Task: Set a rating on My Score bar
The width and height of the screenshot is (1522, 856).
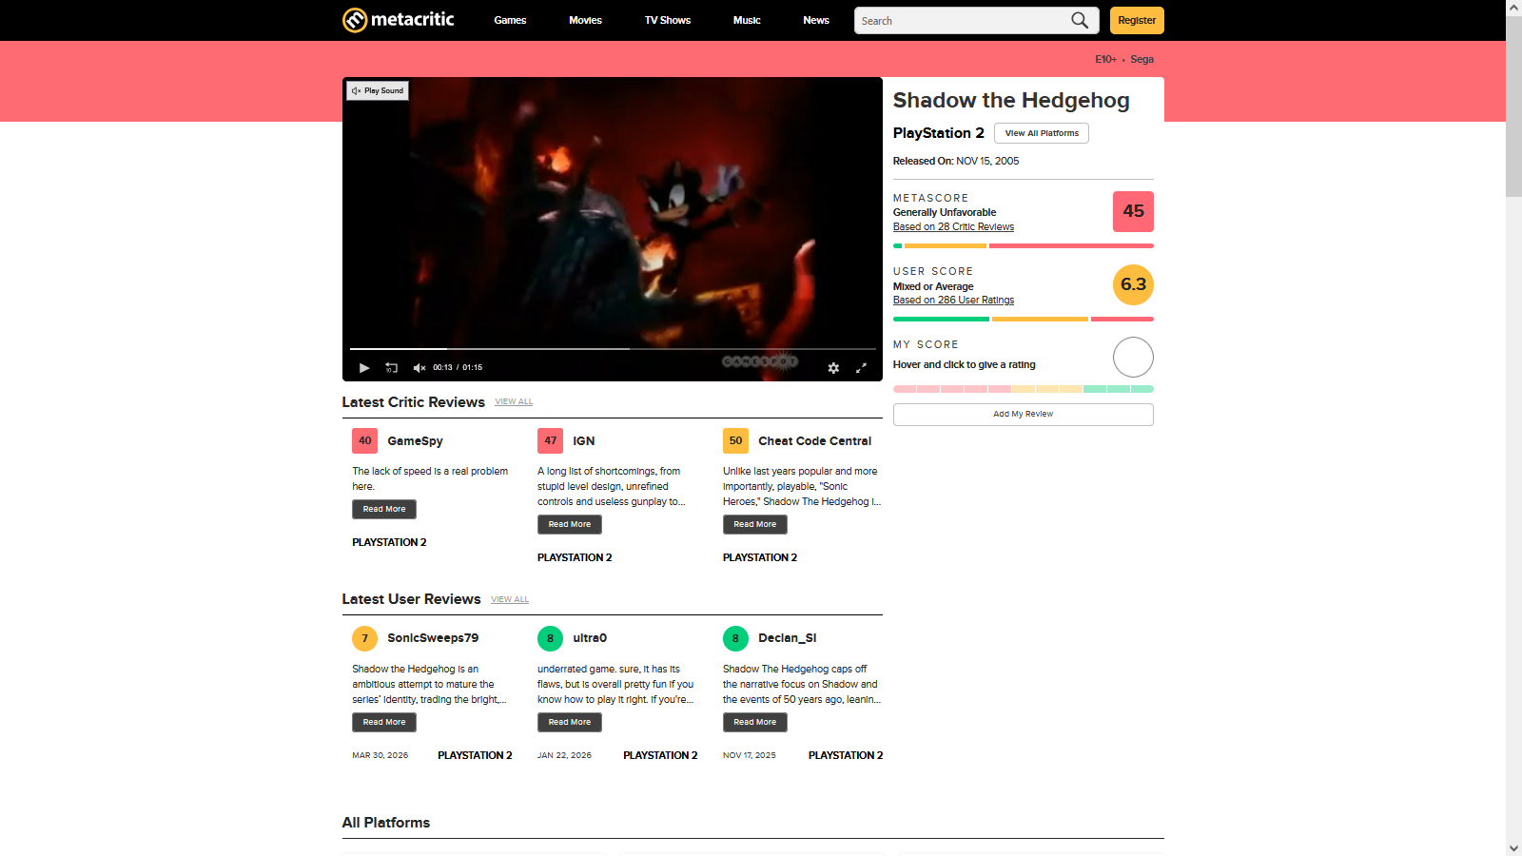Action: [x=1024, y=389]
